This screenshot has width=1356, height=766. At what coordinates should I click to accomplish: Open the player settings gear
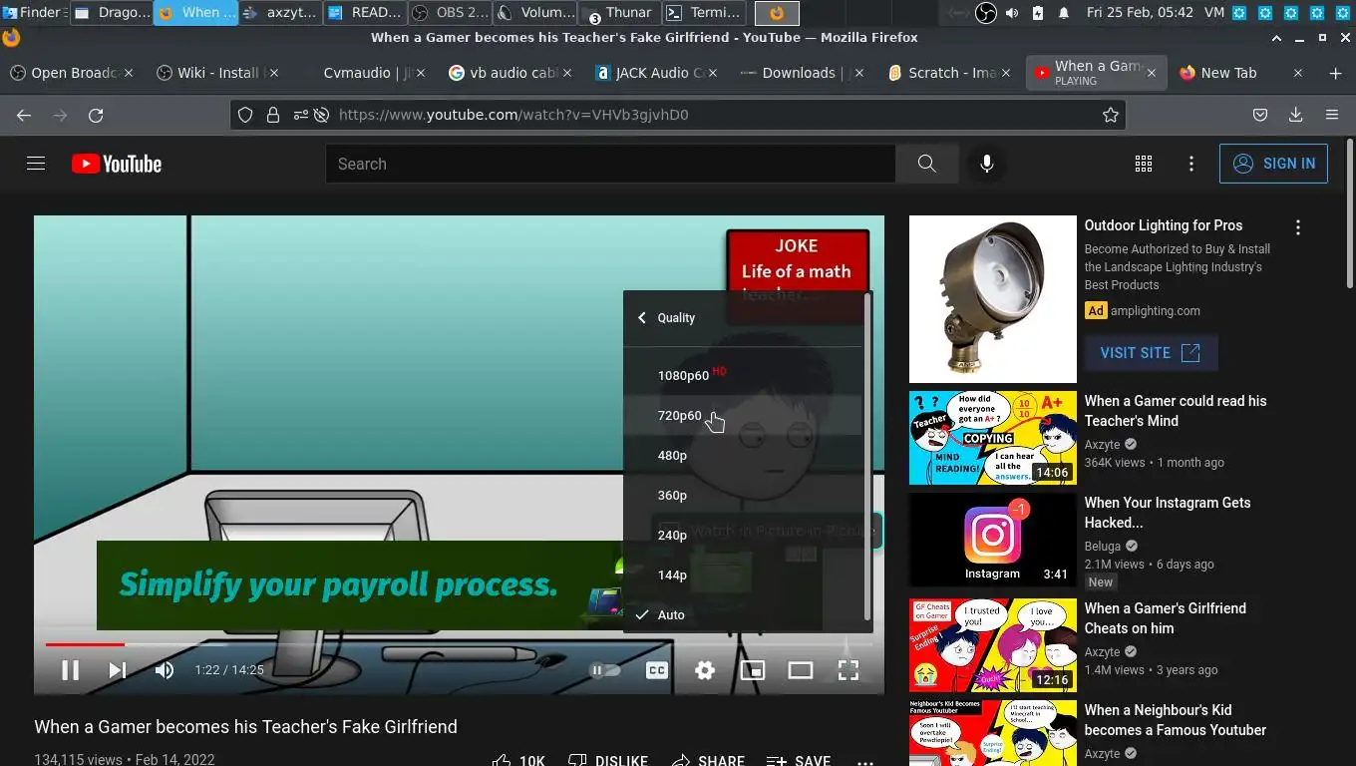tap(705, 670)
